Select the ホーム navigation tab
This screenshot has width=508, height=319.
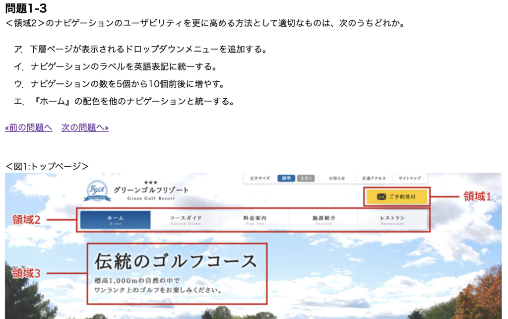[116, 220]
